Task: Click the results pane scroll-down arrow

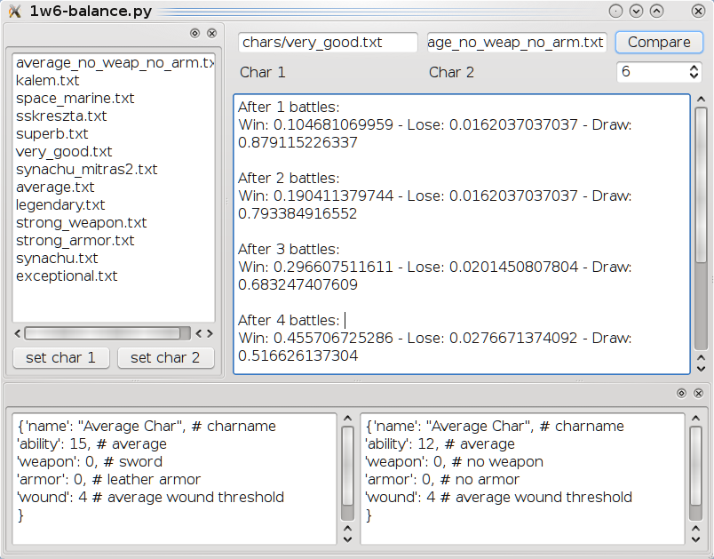Action: pos(701,366)
